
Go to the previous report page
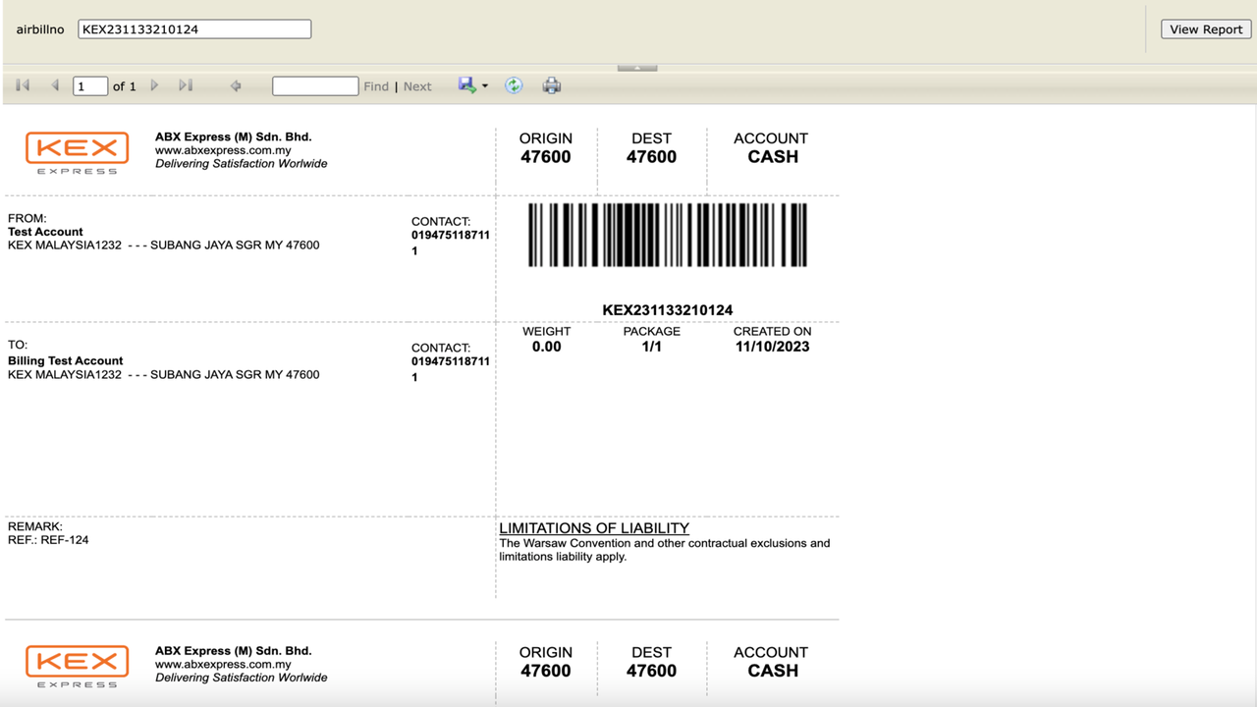coord(55,86)
